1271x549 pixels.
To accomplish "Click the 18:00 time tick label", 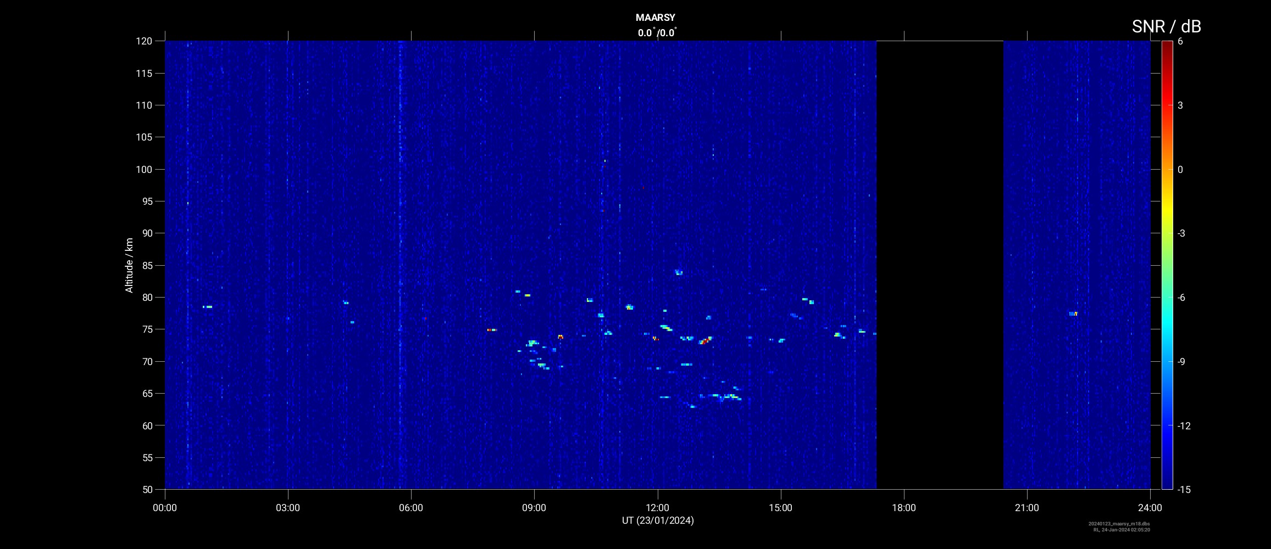I will 904,508.
